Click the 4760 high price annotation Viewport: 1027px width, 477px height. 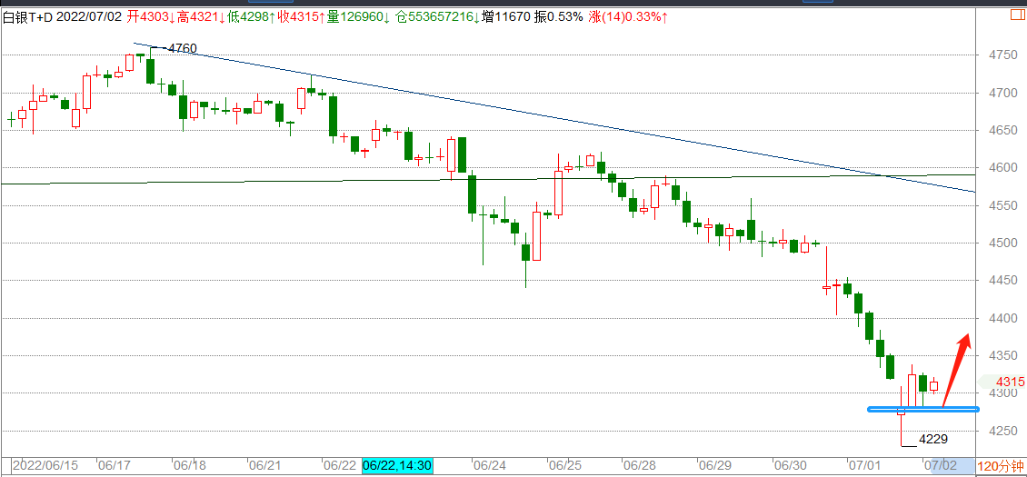click(182, 48)
